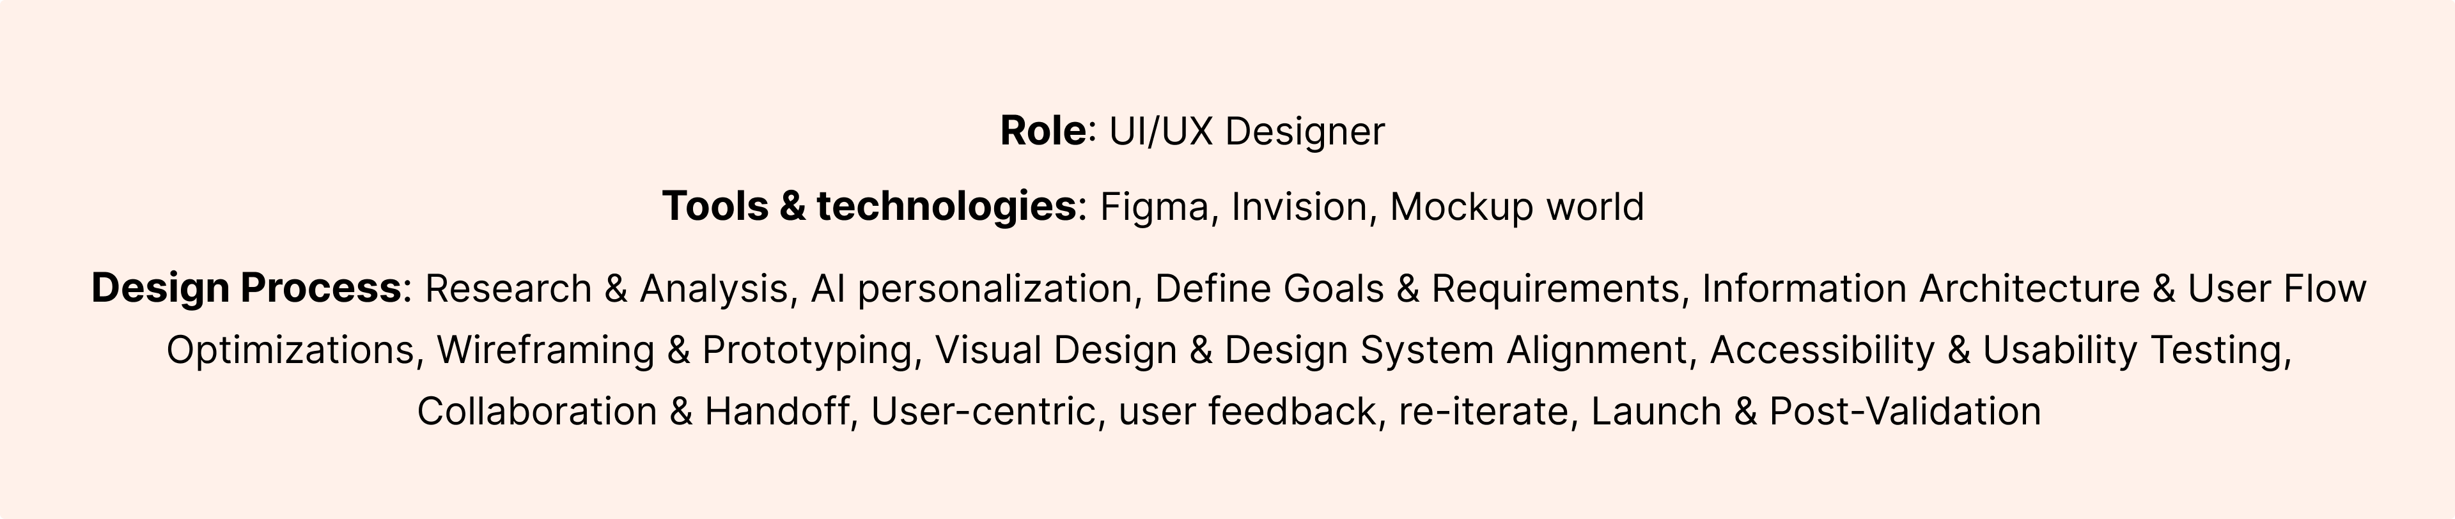Image resolution: width=2455 pixels, height=519 pixels.
Task: Click "Define Goals & Requirements" text
Action: [1416, 288]
